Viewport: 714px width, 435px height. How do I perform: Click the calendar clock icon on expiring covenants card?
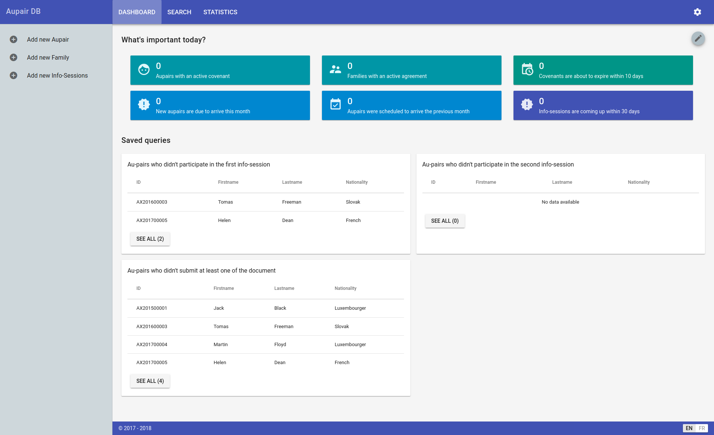[x=527, y=70]
